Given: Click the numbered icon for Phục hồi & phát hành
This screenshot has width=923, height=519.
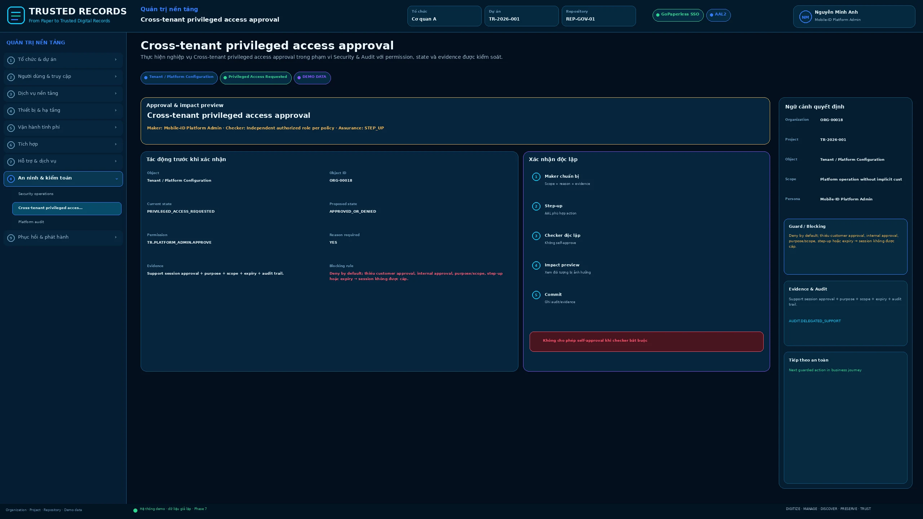Looking at the screenshot, I should pyautogui.click(x=11, y=238).
